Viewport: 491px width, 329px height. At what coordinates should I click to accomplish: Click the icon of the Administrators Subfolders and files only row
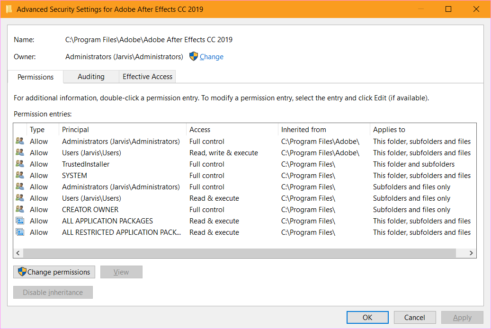(x=20, y=187)
